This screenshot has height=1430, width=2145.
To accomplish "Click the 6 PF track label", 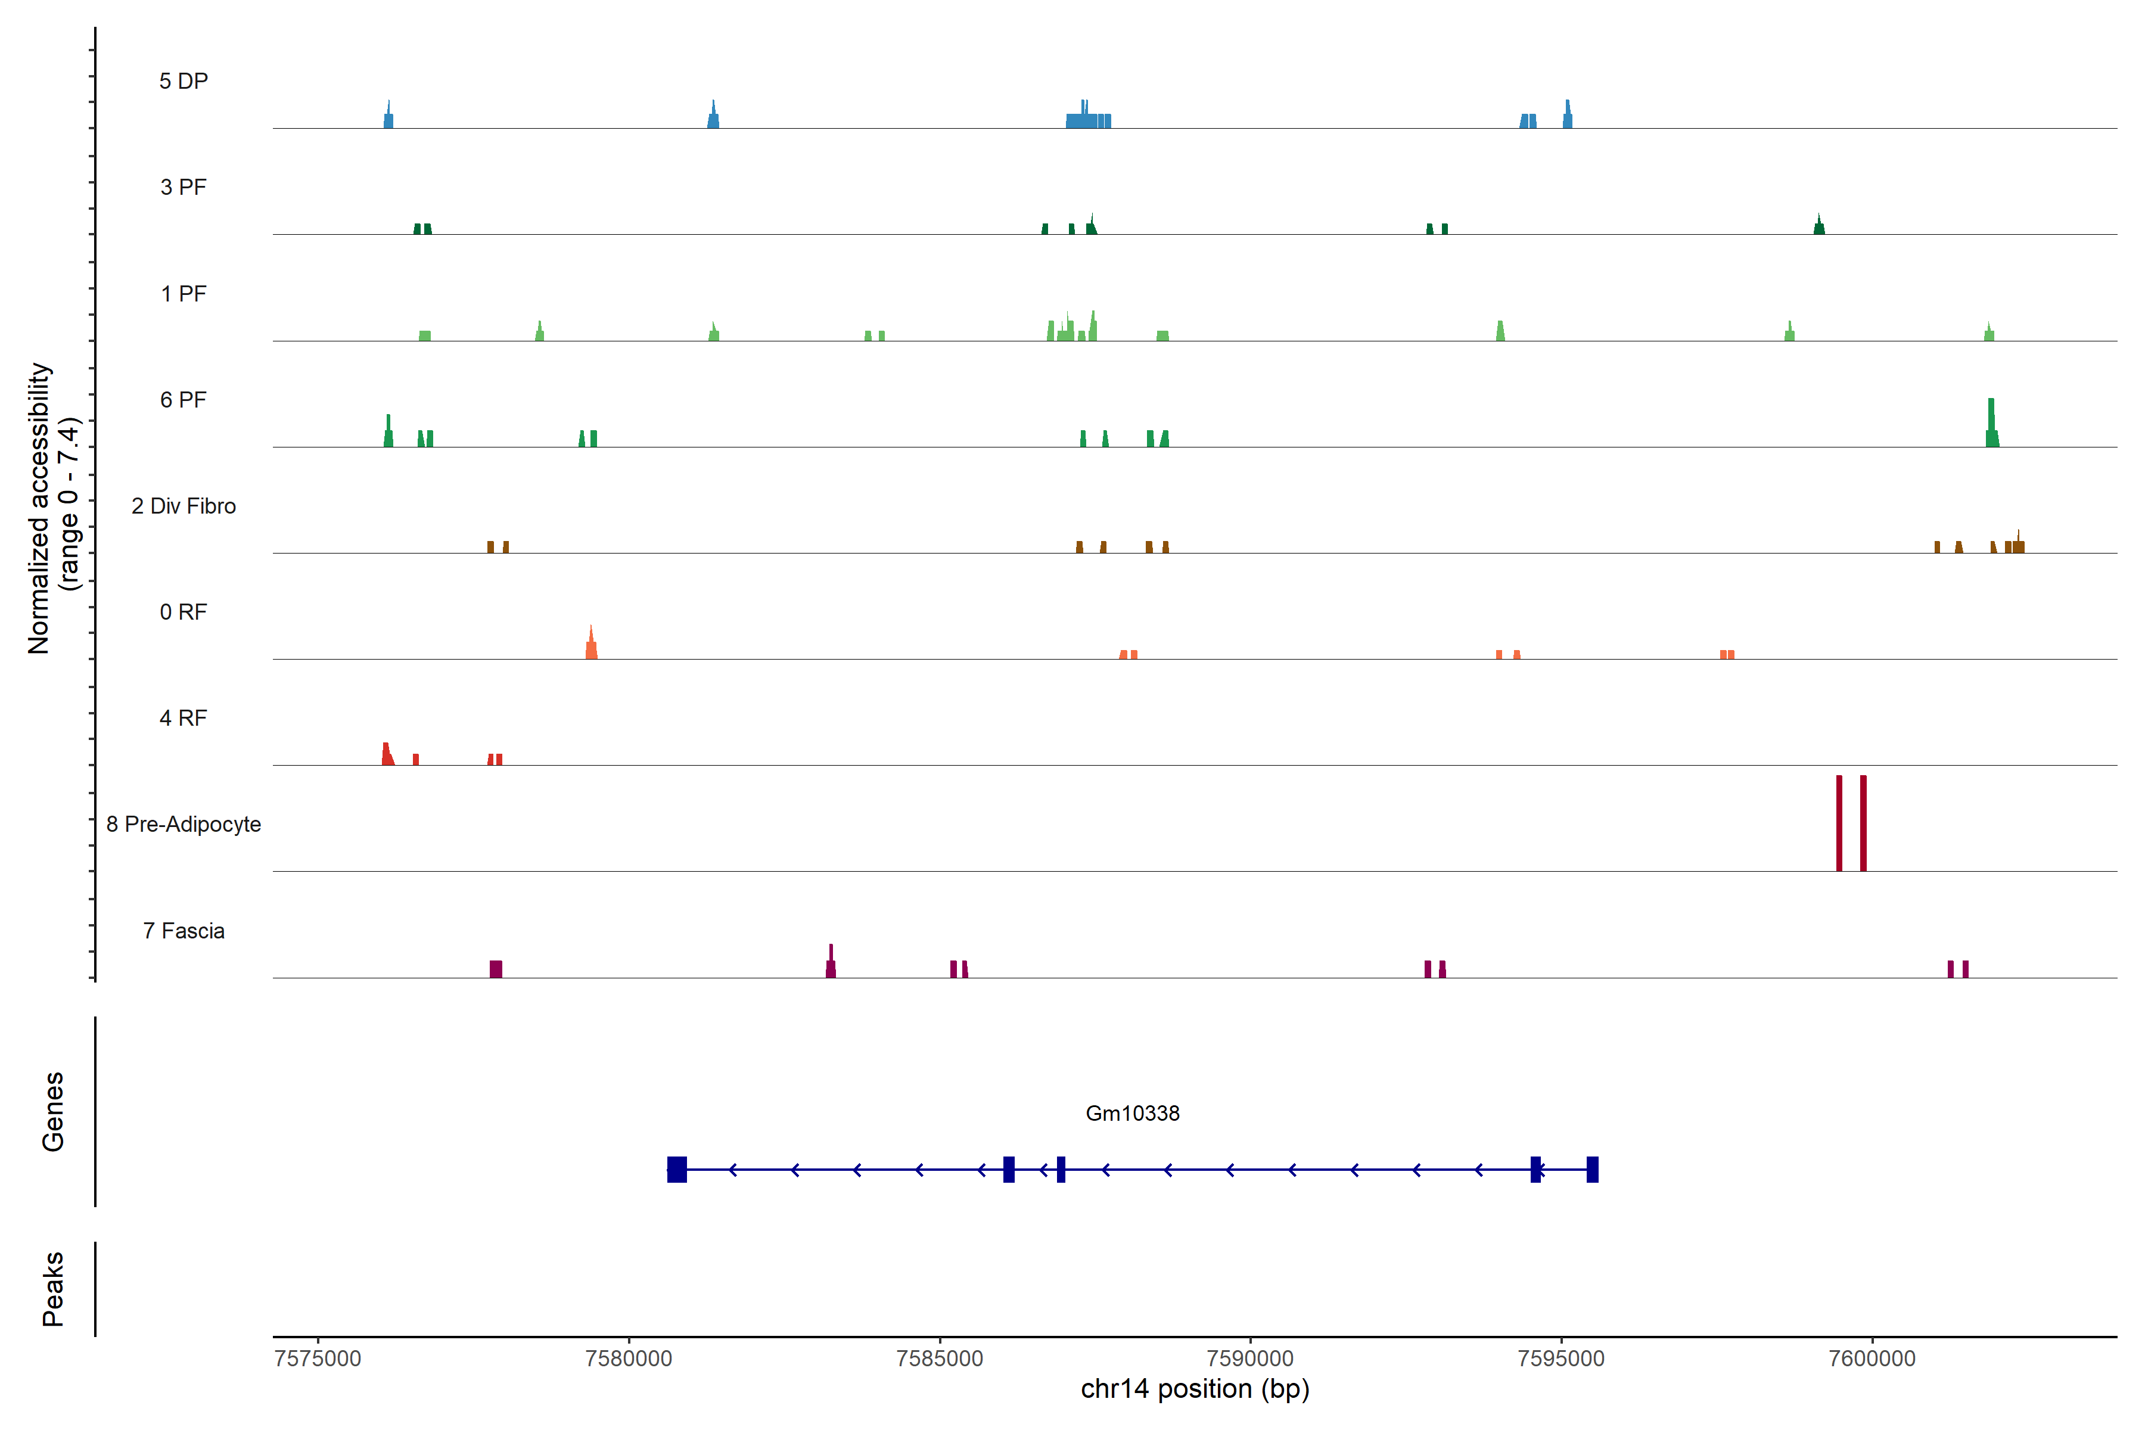I will [184, 399].
